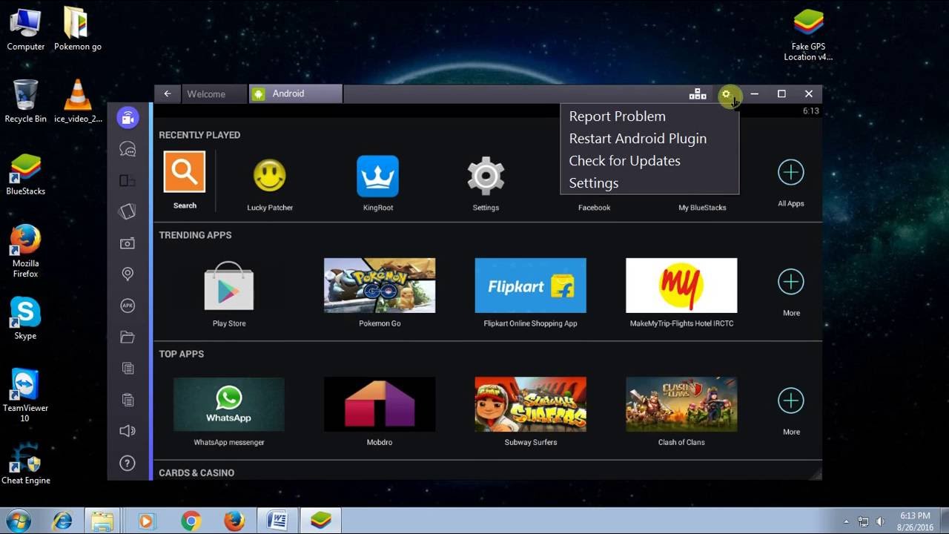Screen dimensions: 949x534
Task: Open the set location pin icon
Action: [128, 274]
